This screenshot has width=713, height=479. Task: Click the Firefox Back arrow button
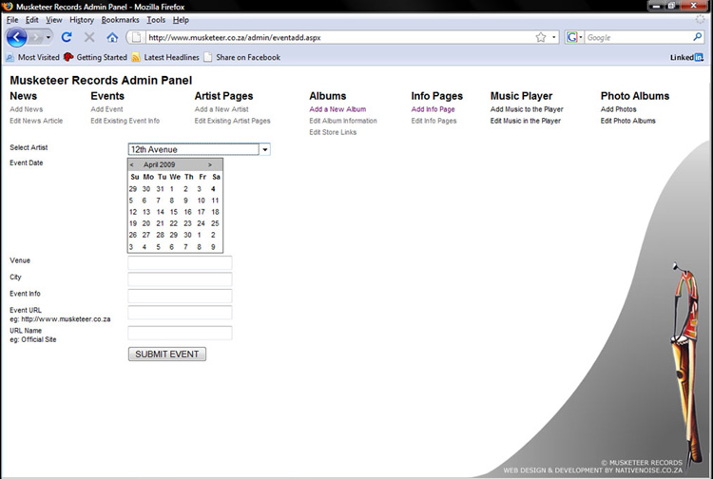[x=16, y=37]
